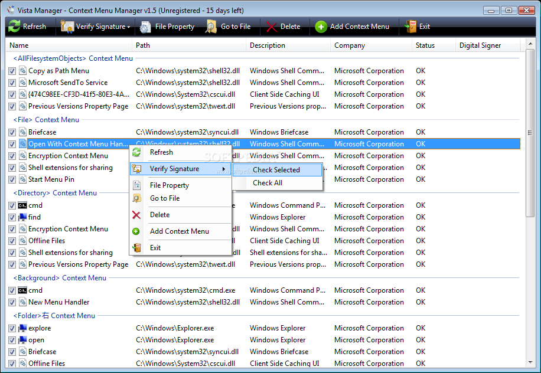Click the green plus Add Context Menu icon

(x=321, y=27)
